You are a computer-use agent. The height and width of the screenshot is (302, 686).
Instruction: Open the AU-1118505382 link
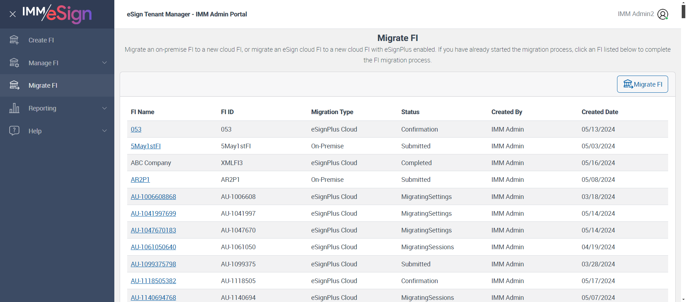pyautogui.click(x=153, y=281)
